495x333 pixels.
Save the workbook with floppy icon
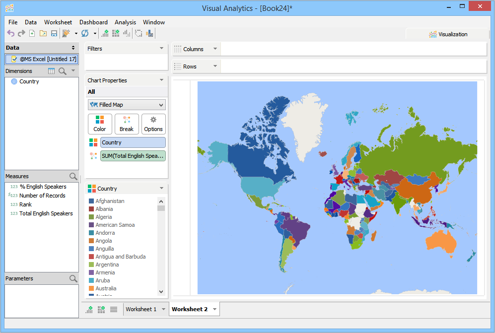pyautogui.click(x=54, y=33)
